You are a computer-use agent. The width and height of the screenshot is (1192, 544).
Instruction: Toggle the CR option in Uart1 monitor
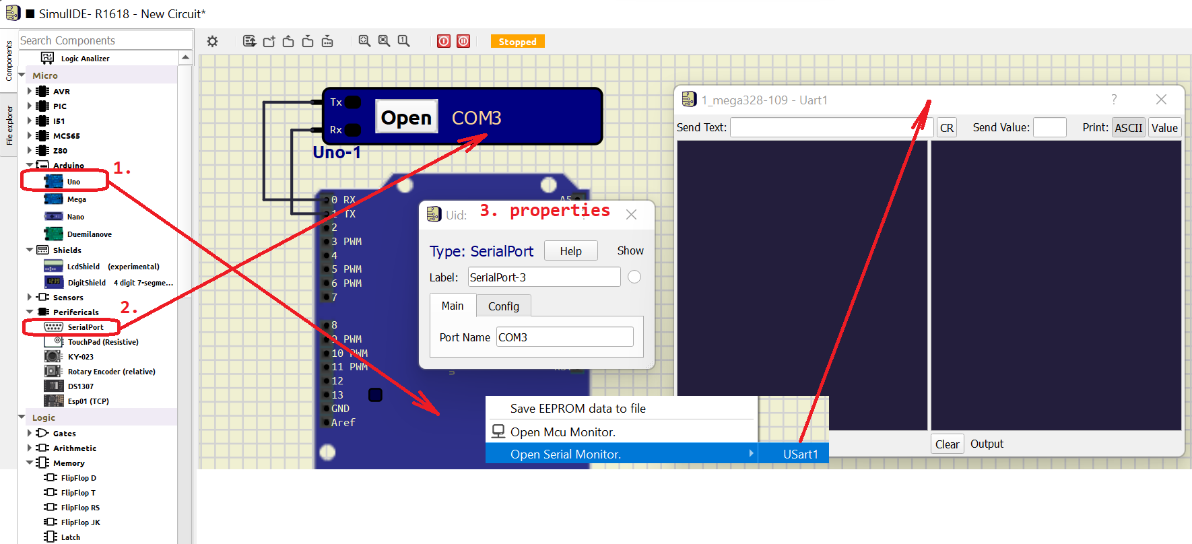coord(947,127)
